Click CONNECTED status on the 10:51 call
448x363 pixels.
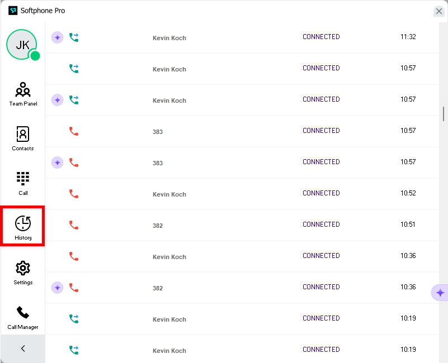321,225
